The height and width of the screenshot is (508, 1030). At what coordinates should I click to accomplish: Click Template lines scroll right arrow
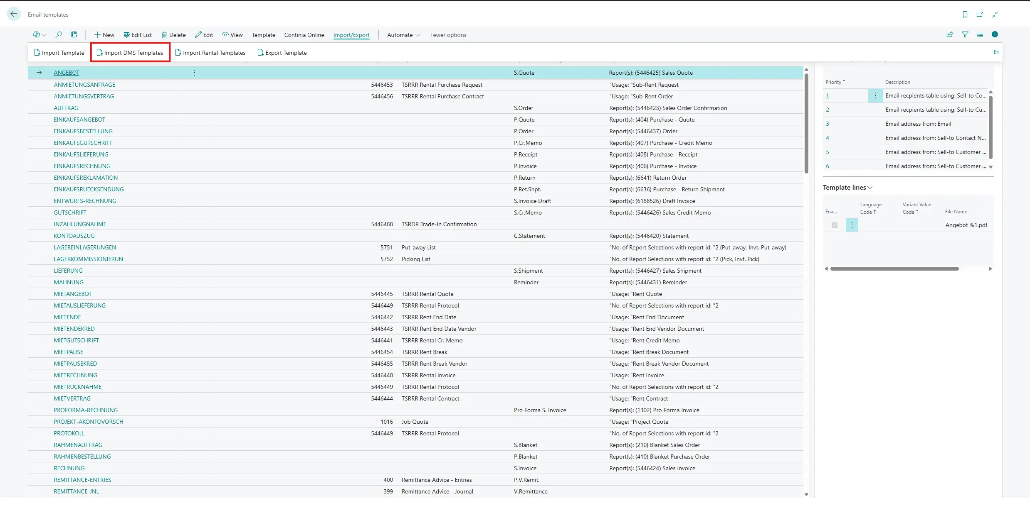pos(990,269)
